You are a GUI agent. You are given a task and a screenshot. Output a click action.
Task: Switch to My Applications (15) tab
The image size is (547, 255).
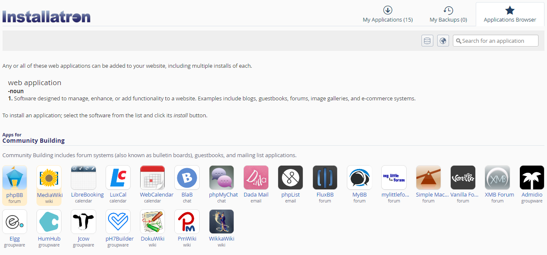(388, 14)
